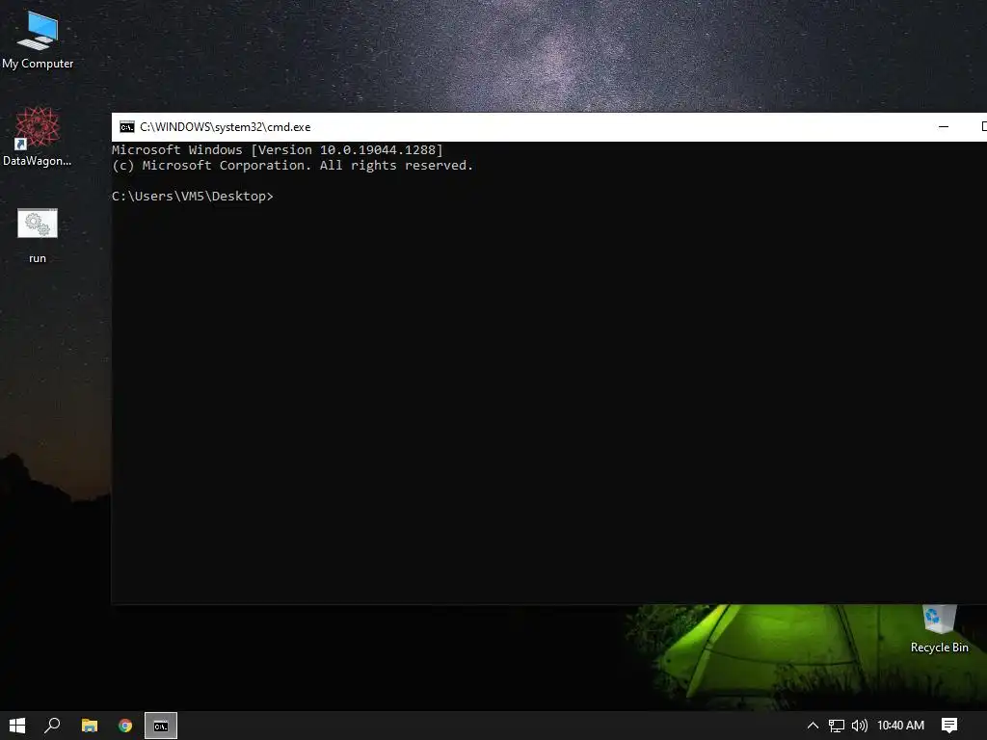Click the Microsoft Windows version line
The width and height of the screenshot is (987, 740).
(x=278, y=149)
